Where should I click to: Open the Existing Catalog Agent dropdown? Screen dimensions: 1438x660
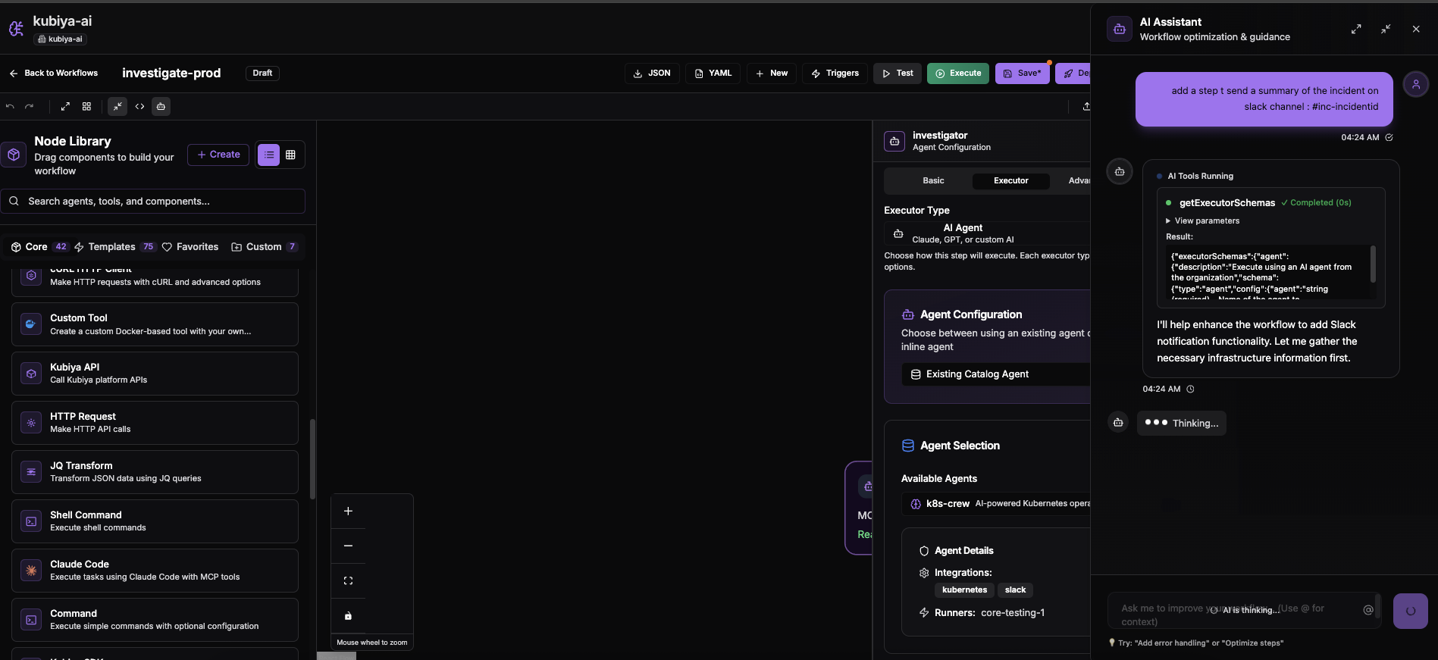993,374
